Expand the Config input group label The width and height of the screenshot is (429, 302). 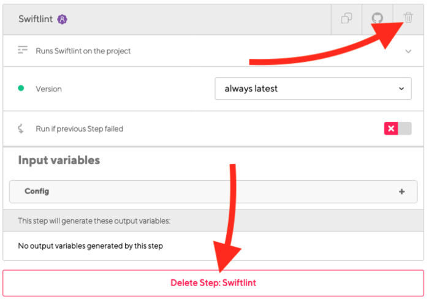[x=37, y=192]
